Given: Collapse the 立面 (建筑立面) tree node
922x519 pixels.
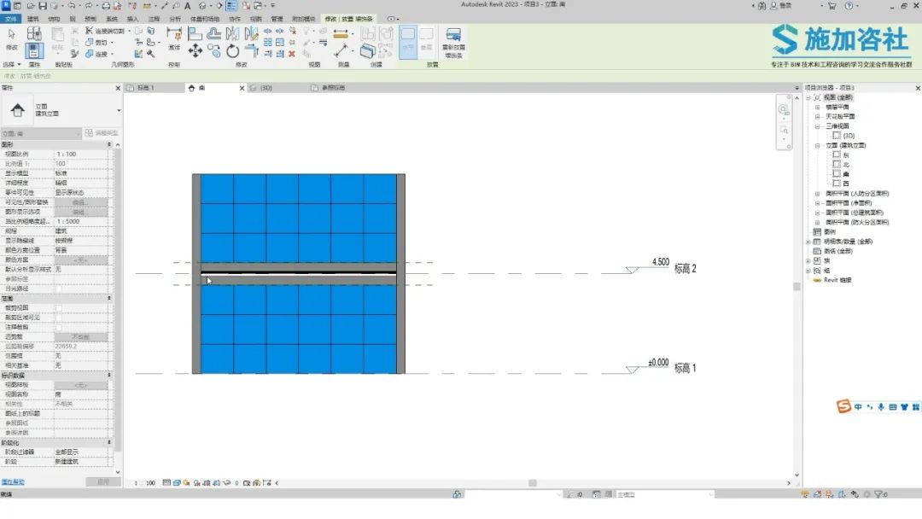Looking at the screenshot, I should [x=817, y=145].
